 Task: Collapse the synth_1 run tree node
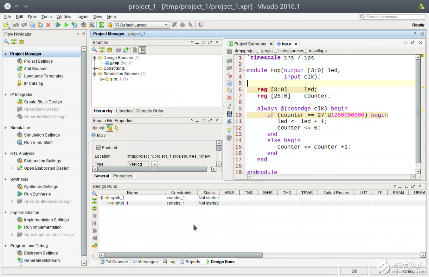tap(102, 198)
